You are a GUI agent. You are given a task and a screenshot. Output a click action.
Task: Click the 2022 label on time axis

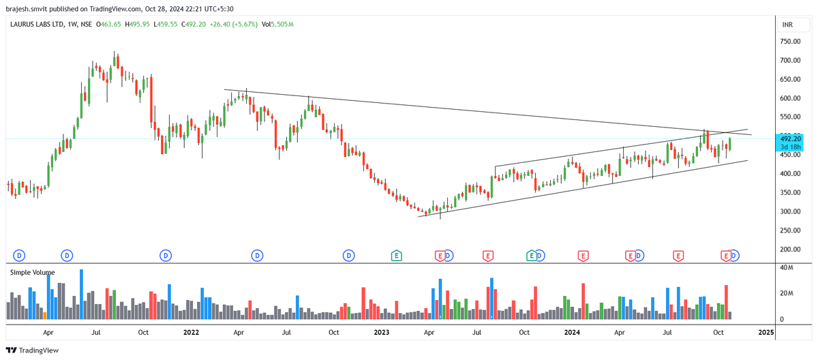coord(191,332)
